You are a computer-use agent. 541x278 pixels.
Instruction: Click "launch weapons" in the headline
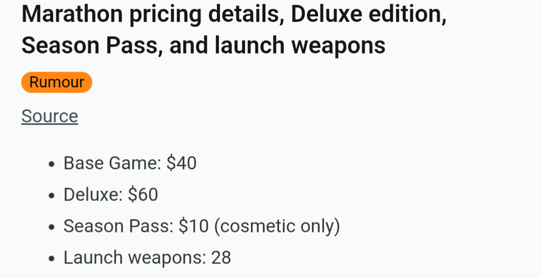300,45
